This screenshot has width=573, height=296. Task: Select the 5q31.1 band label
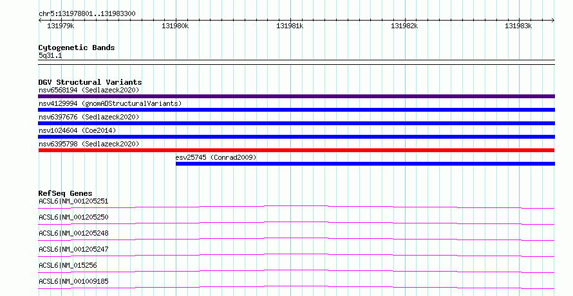(50, 55)
